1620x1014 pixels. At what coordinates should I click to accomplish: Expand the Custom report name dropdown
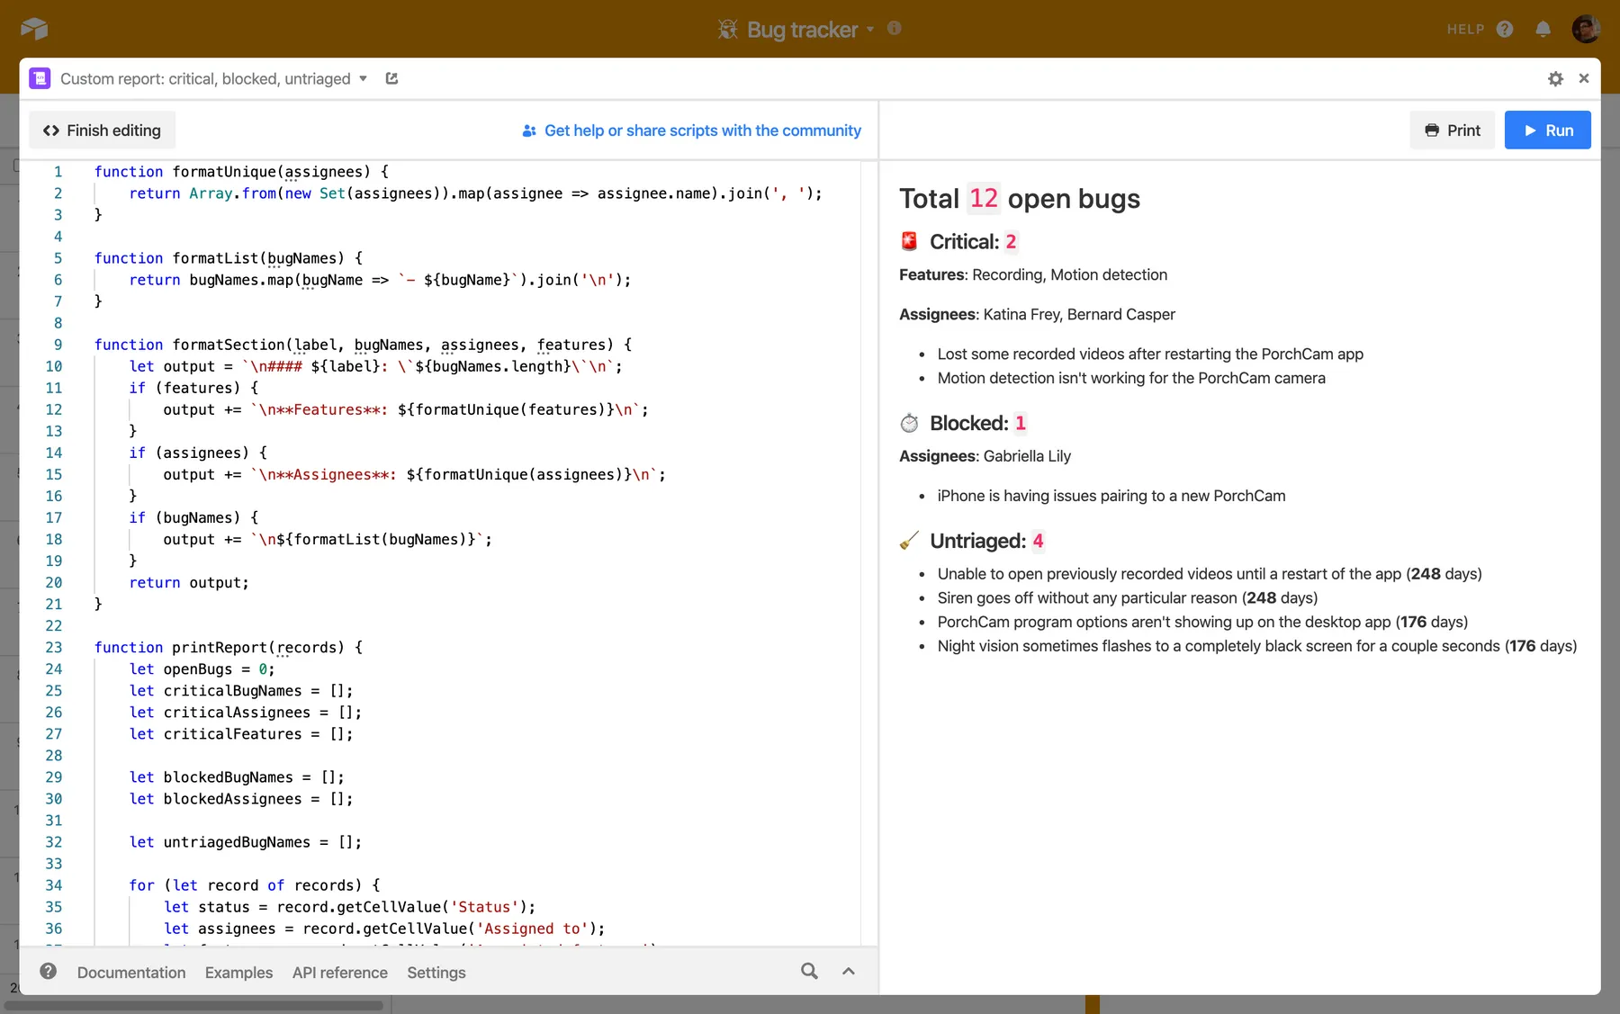pos(363,78)
